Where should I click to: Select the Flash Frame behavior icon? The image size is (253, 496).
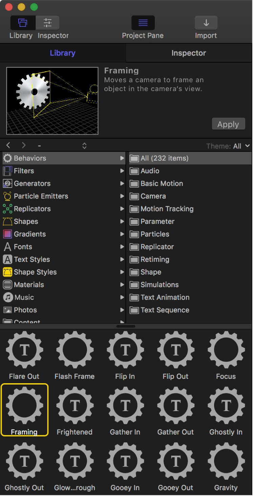(x=75, y=350)
